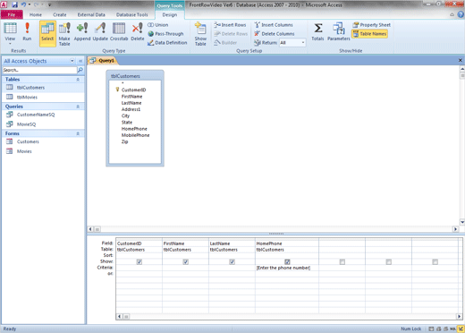This screenshot has width=465, height=333.
Task: Uncheck Show for CustomerID column
Action: pyautogui.click(x=139, y=261)
